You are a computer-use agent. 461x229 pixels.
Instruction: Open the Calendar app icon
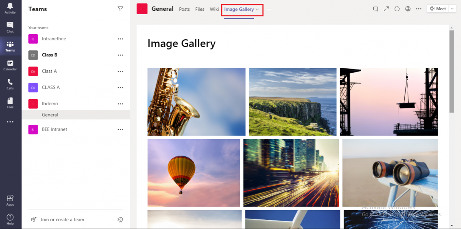(x=10, y=65)
